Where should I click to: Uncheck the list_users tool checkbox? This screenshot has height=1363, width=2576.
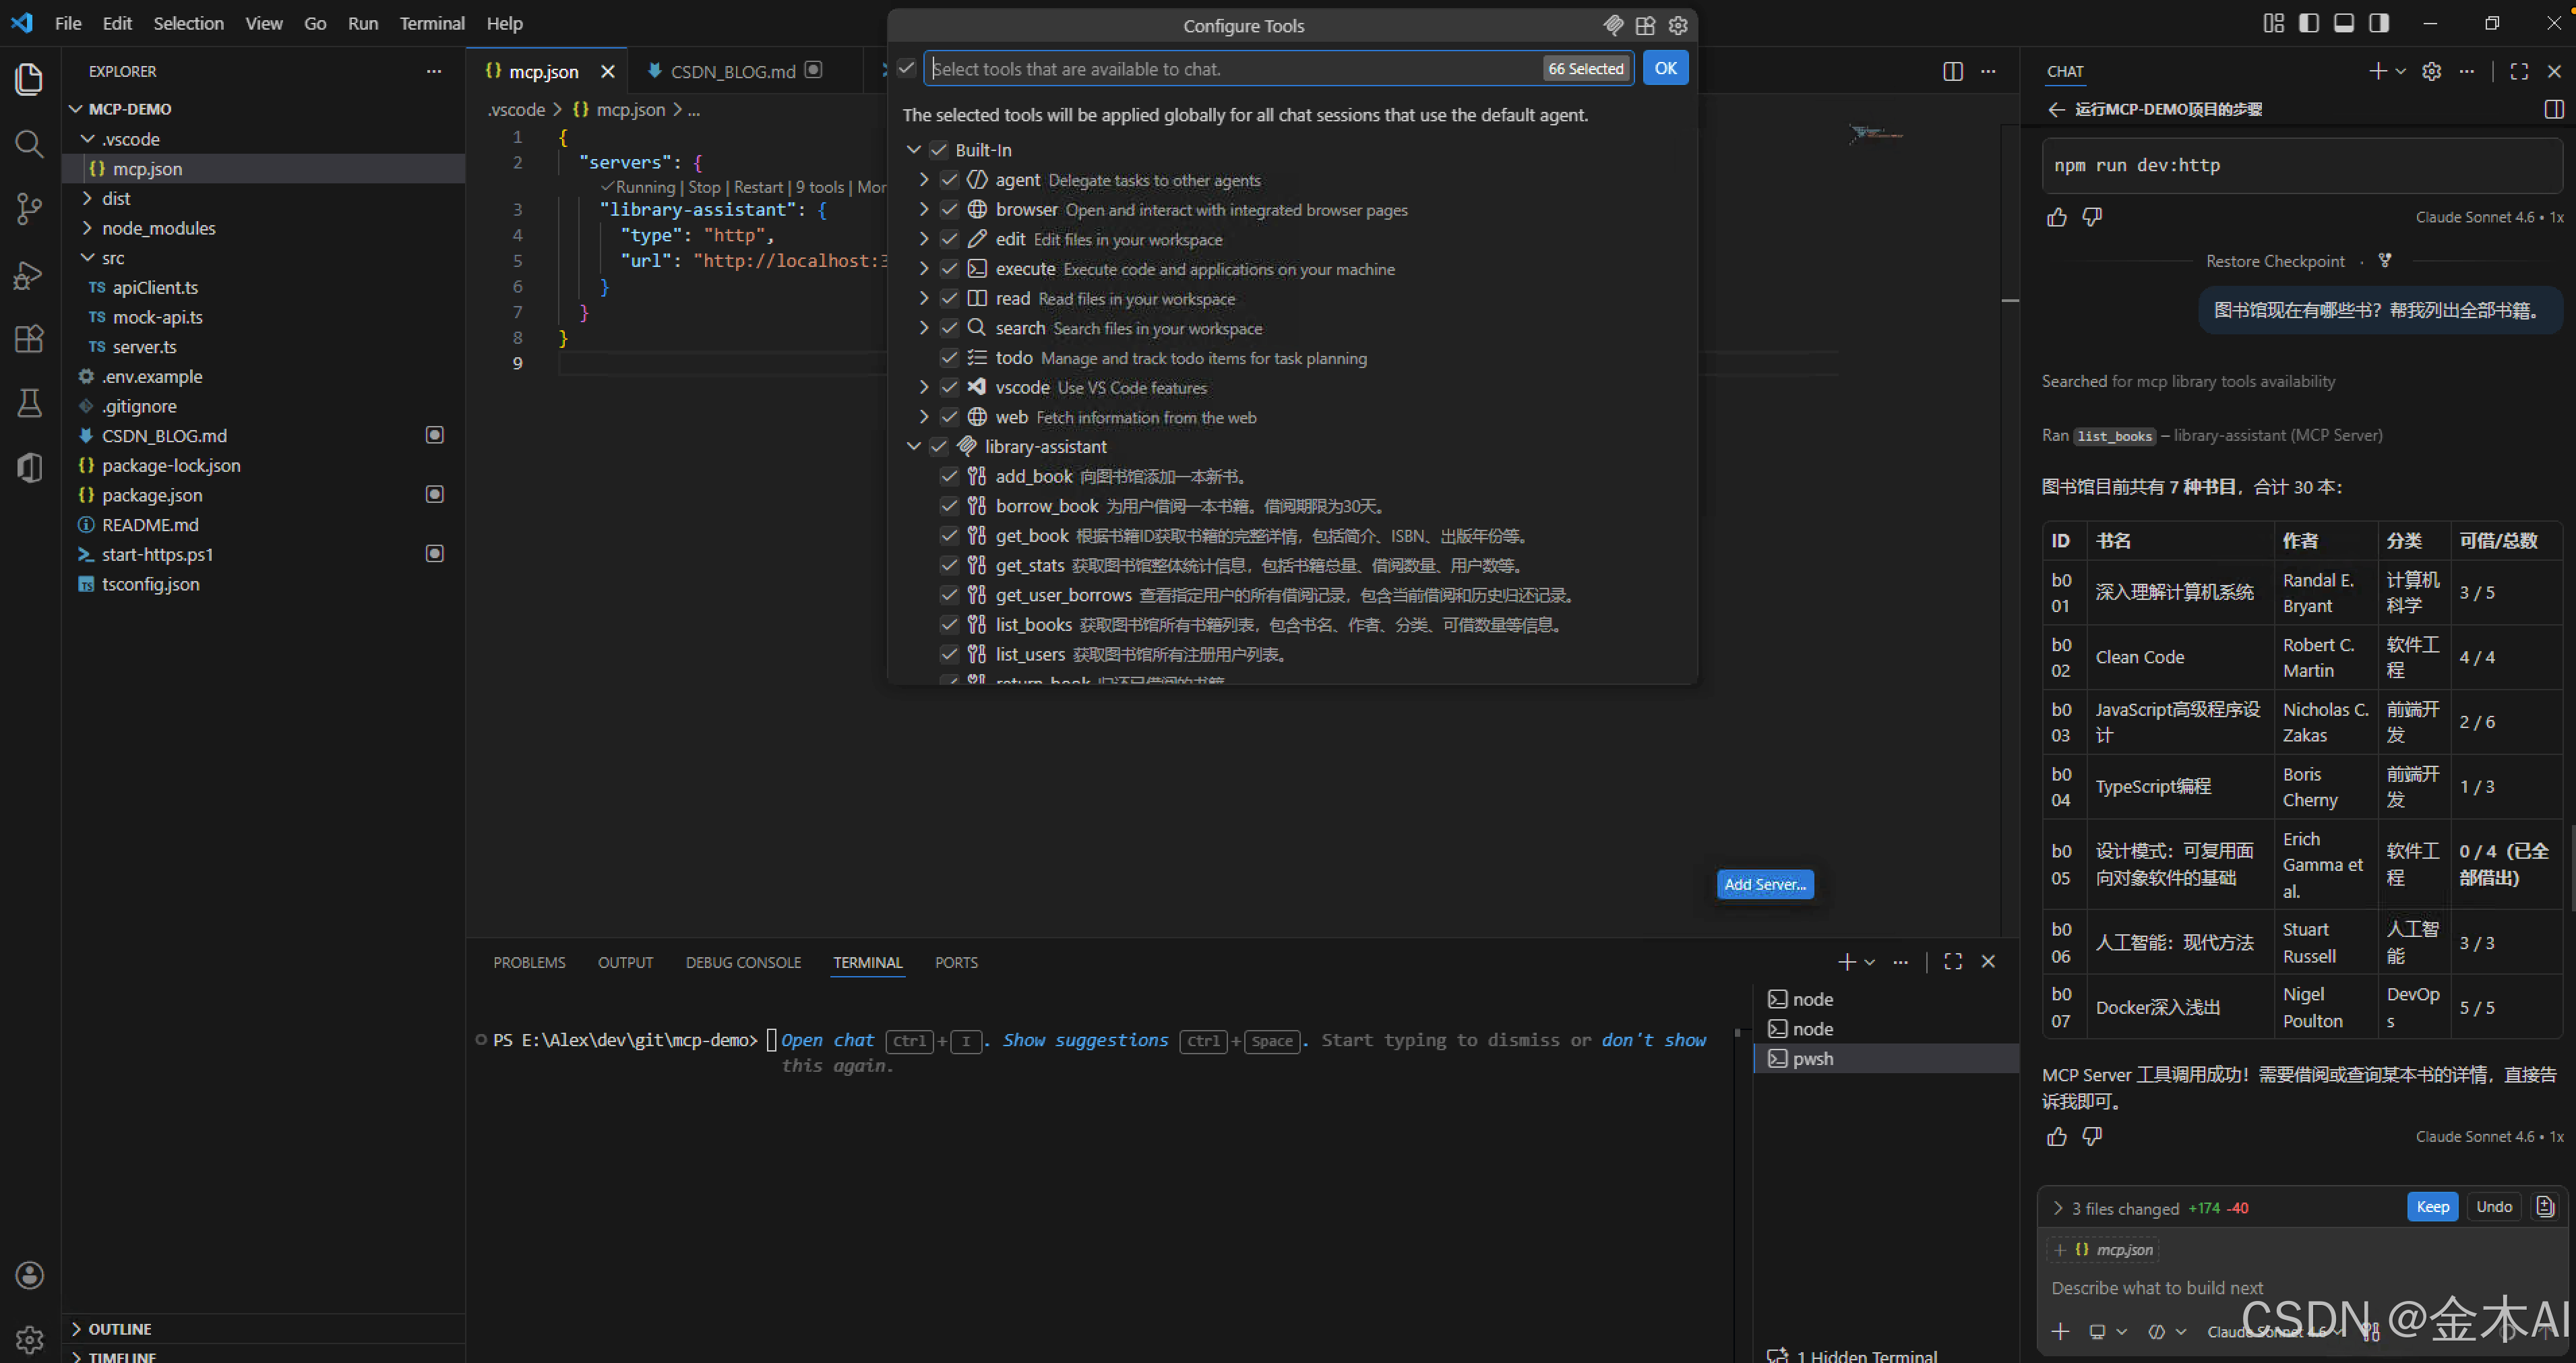point(949,654)
